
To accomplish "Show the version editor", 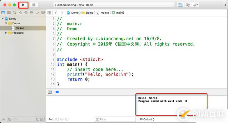I will [x=196, y=5].
